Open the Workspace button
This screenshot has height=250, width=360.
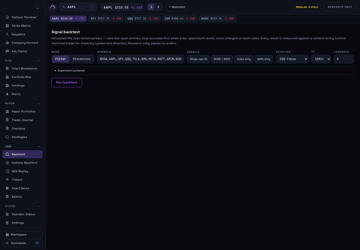pyautogui.click(x=22, y=235)
